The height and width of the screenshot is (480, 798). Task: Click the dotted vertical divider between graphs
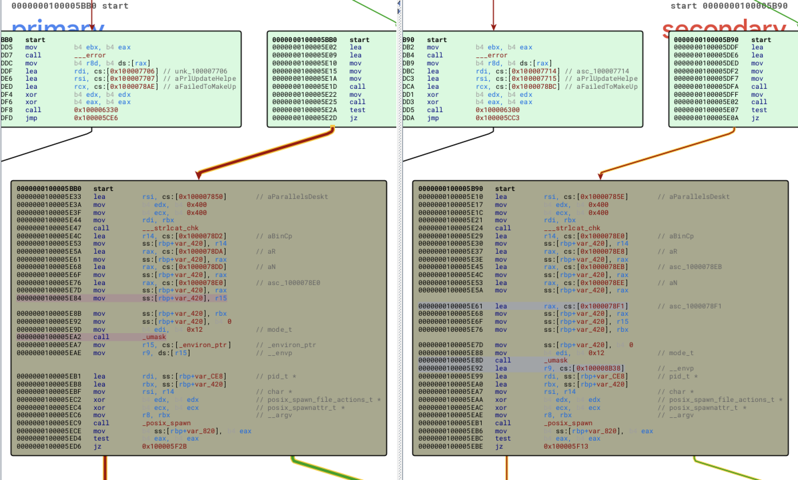pyautogui.click(x=400, y=234)
